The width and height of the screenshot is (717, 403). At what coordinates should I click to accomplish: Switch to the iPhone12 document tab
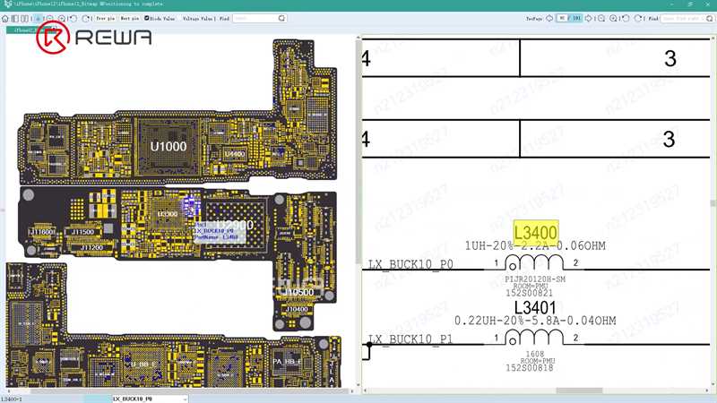point(30,30)
